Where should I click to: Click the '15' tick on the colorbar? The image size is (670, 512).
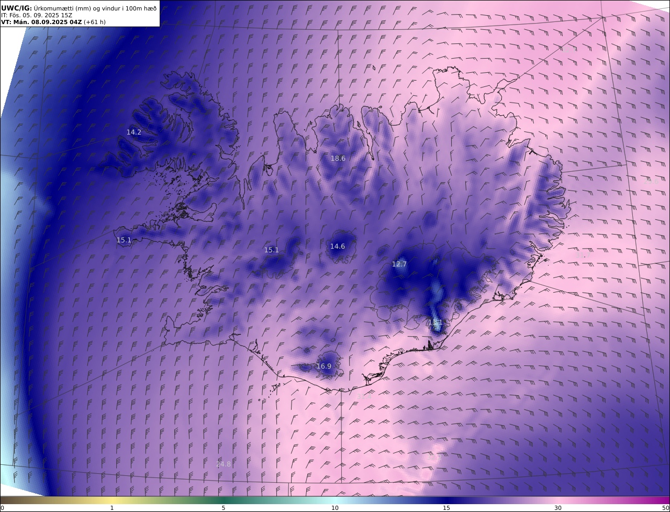pyautogui.click(x=446, y=508)
